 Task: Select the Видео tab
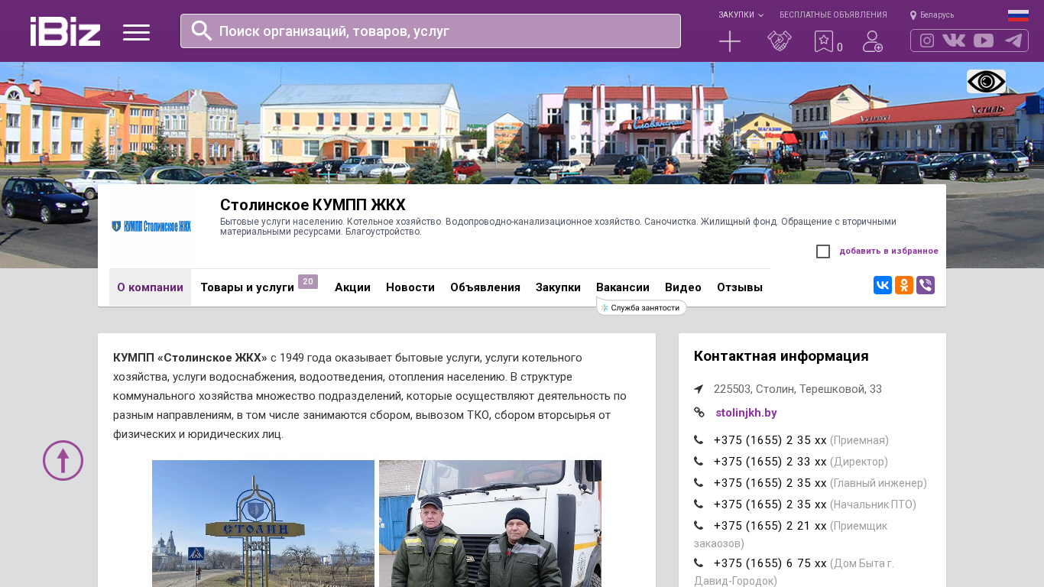[683, 287]
